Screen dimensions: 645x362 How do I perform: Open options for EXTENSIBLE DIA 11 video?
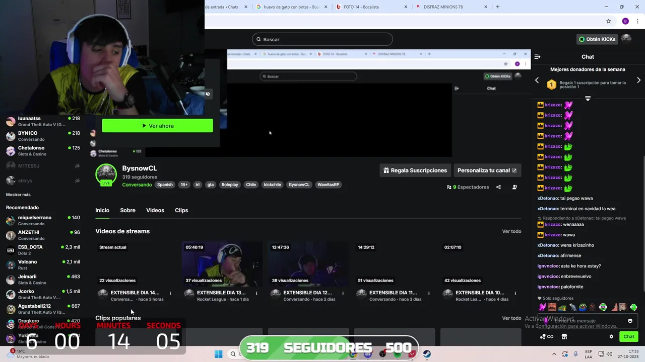(429, 293)
